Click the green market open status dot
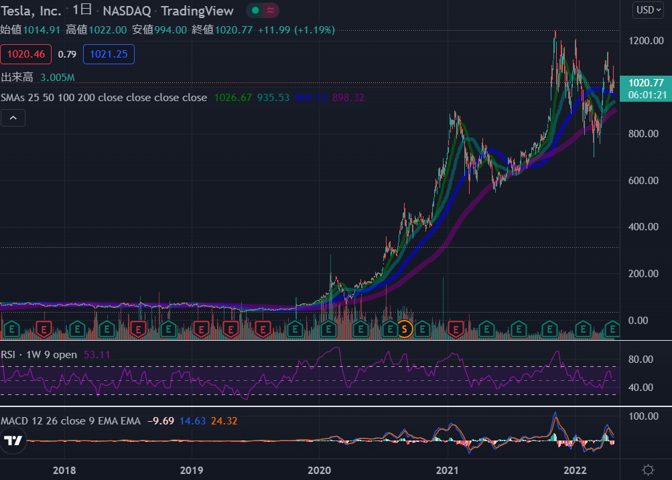This screenshot has width=672, height=480. click(255, 10)
